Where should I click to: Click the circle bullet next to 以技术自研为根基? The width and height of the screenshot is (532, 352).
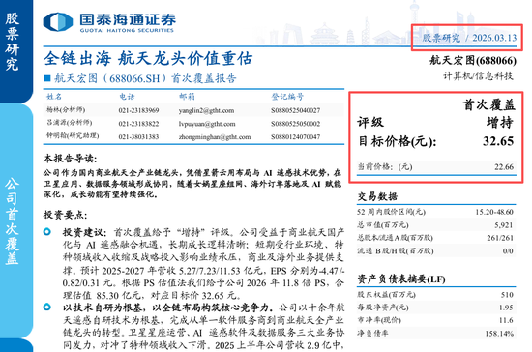[x=47, y=307]
